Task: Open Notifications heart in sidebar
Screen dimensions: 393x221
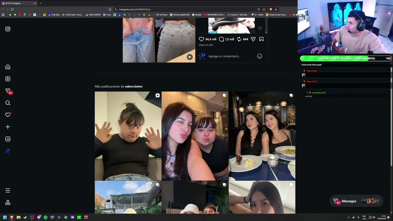Action: pyautogui.click(x=8, y=115)
